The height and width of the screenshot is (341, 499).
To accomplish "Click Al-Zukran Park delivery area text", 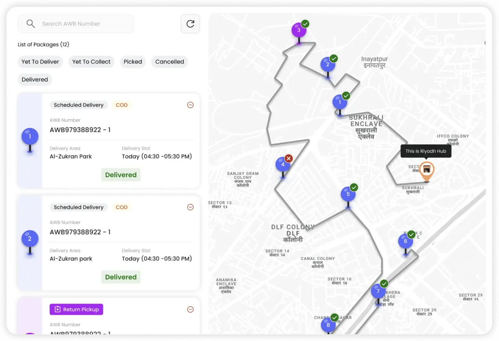I will 71,156.
